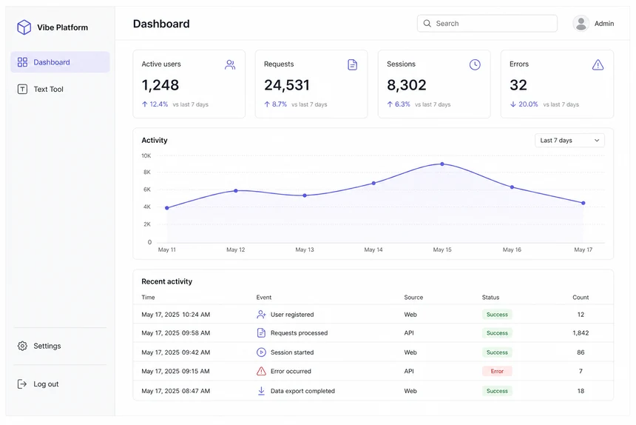The image size is (636, 425).
Task: Click the Count column header
Action: 581,297
